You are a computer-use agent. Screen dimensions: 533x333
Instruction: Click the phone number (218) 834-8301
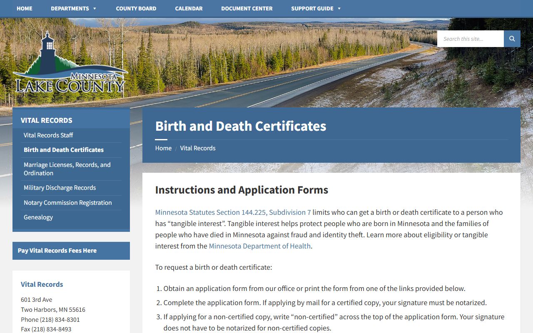click(x=60, y=320)
